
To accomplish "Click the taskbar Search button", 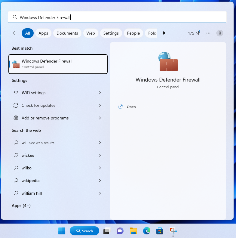I will pos(84,231).
